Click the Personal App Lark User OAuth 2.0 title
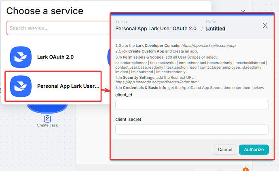This screenshot has height=171, width=279. coord(156,28)
